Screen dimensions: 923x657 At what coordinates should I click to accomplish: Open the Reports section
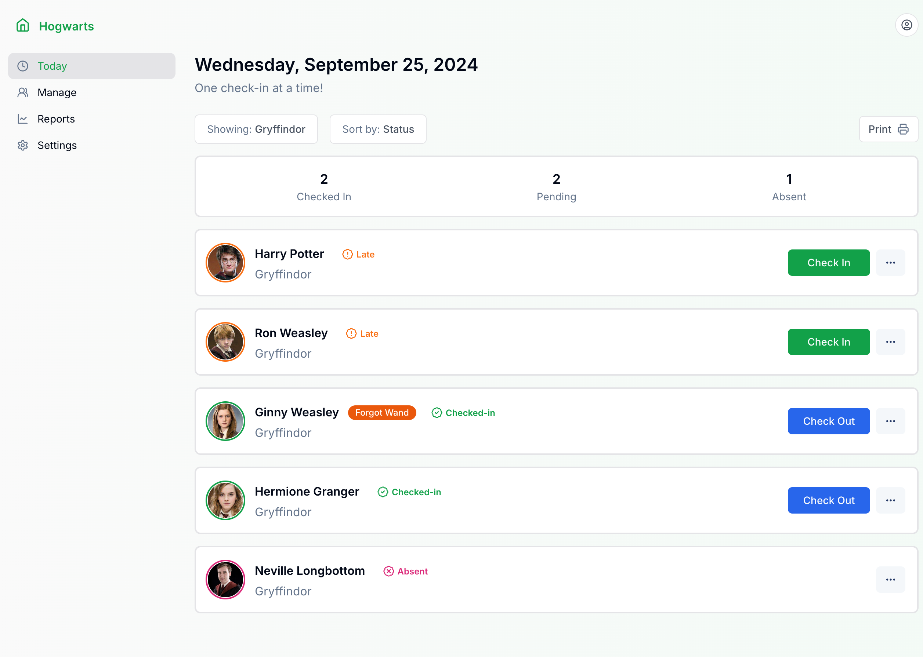(x=56, y=119)
